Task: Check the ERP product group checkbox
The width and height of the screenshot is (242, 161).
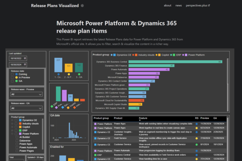Action: [16, 130]
